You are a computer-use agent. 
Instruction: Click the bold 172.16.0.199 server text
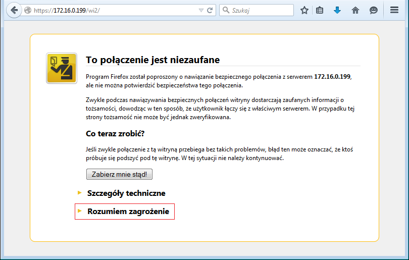coord(332,77)
